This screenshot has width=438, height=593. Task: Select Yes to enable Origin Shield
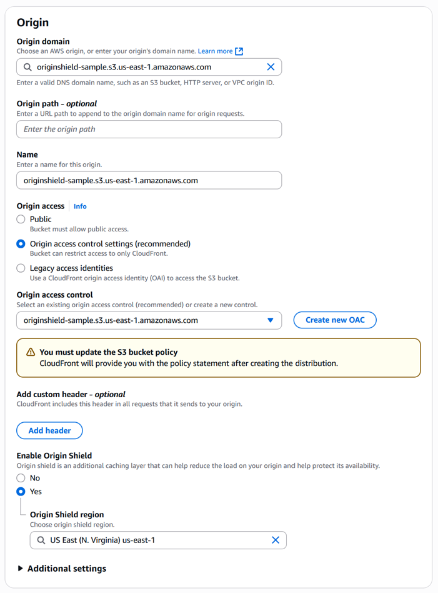(x=19, y=492)
